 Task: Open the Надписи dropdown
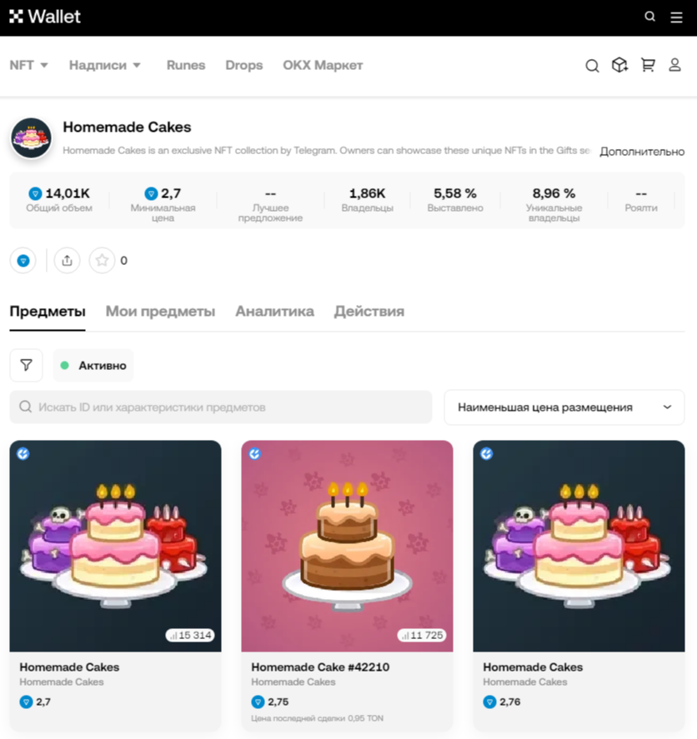(105, 65)
